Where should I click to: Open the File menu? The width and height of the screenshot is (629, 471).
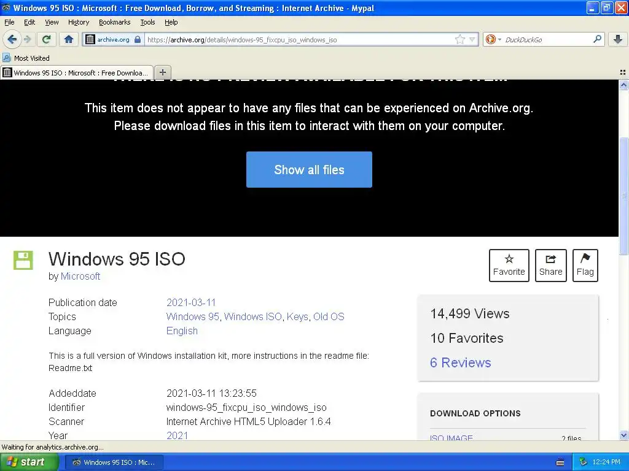click(9, 22)
